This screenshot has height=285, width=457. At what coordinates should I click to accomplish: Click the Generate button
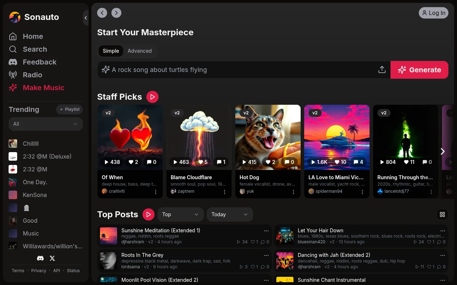tap(419, 70)
